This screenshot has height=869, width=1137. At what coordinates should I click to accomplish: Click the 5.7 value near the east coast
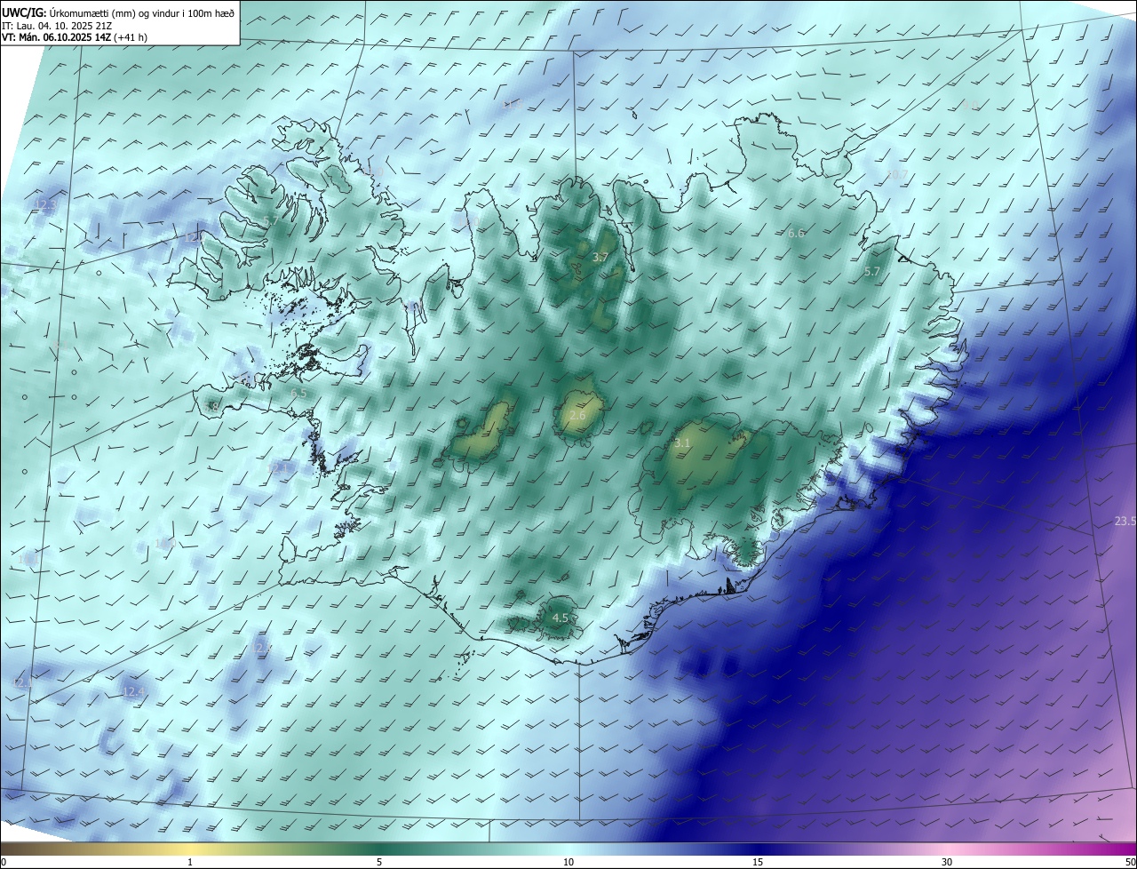click(872, 272)
